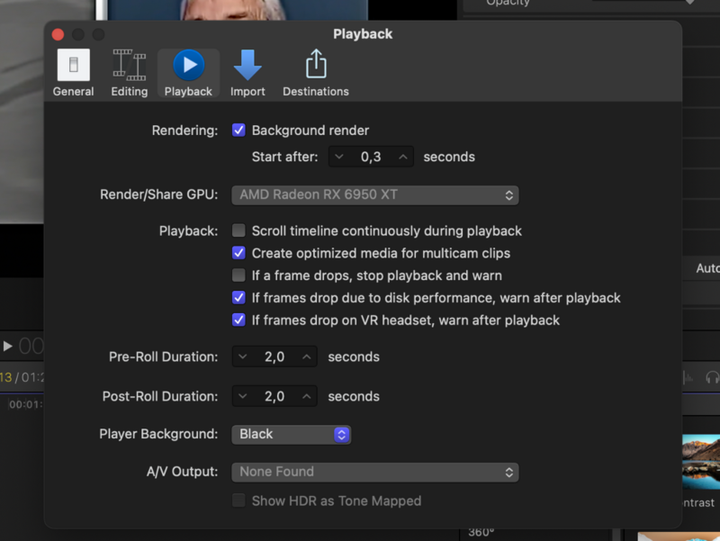Click the A/V Output: label
Screen dimensions: 720x541
(182, 472)
